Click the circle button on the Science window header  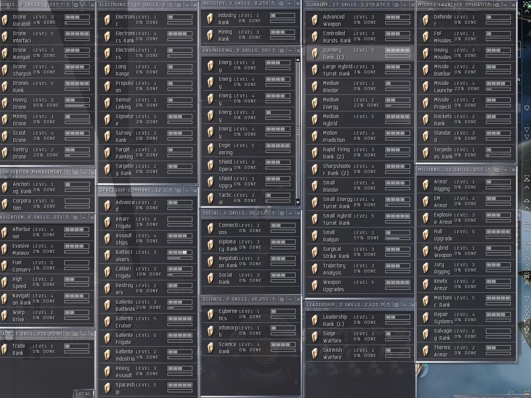[x=282, y=299]
